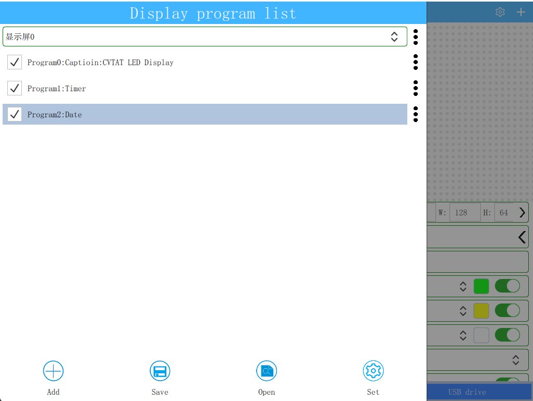Click the Set gear icon
The height and width of the screenshot is (401, 533).
(373, 371)
